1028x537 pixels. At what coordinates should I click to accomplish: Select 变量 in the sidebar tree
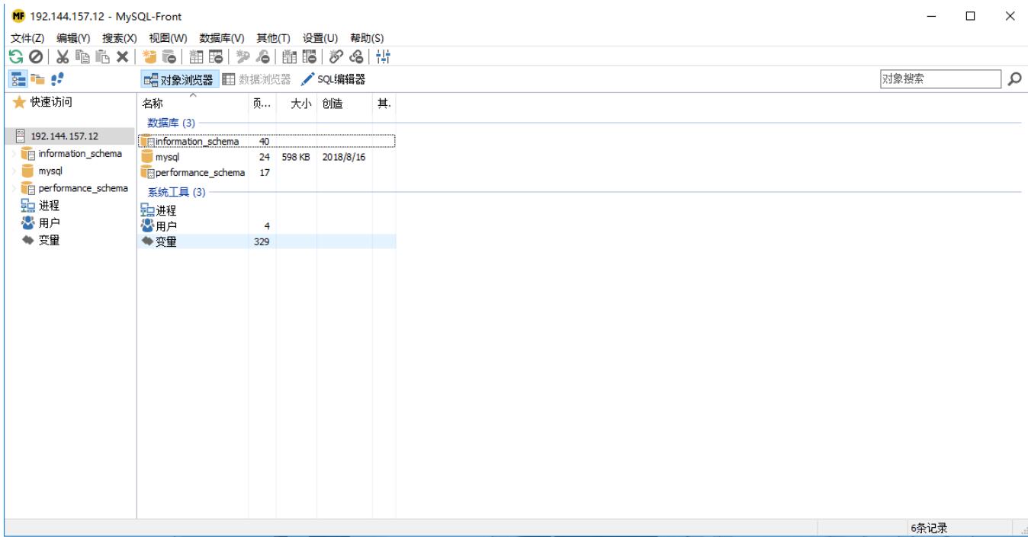(x=49, y=241)
